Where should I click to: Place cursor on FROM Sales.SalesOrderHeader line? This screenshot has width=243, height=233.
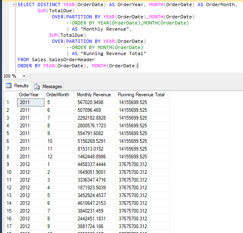[56, 60]
